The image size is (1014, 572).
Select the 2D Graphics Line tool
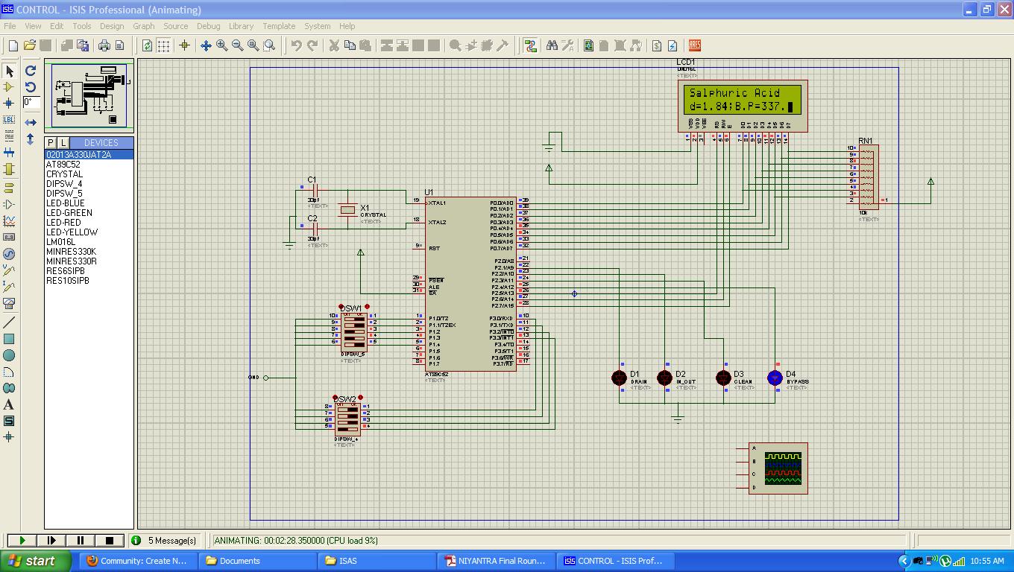click(9, 322)
